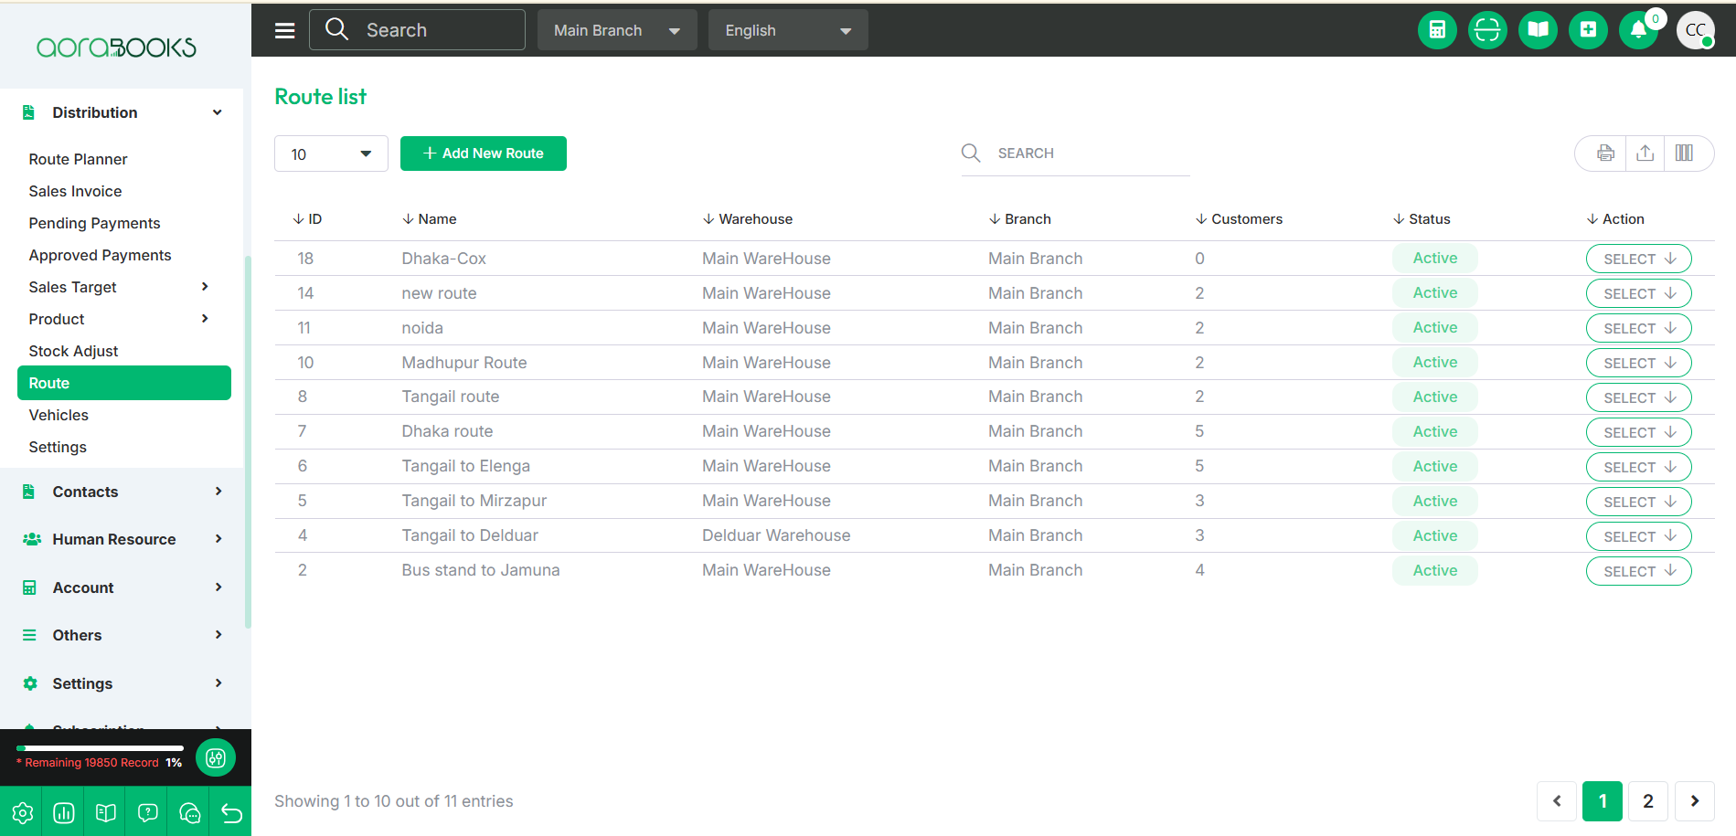Open SELECT action for Madhupur Route row
The image size is (1736, 836).
tap(1638, 363)
